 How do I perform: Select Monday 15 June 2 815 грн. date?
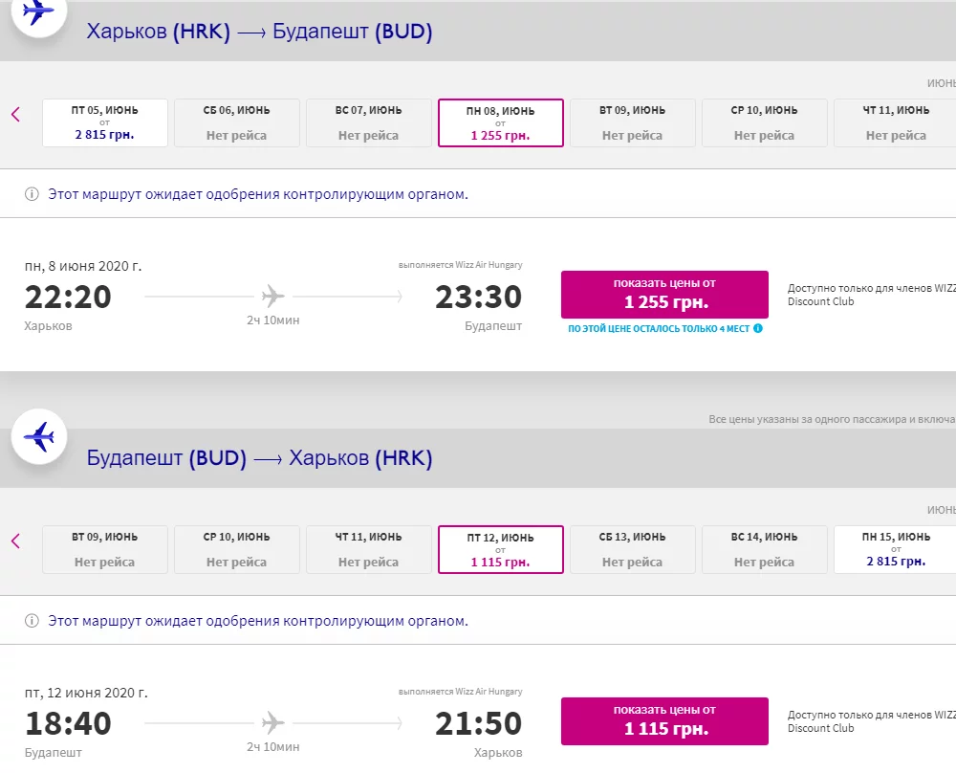click(895, 549)
